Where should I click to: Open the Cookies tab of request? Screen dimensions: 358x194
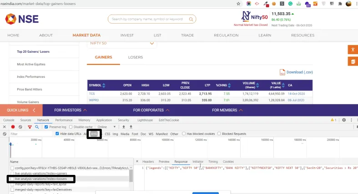coord(228,161)
